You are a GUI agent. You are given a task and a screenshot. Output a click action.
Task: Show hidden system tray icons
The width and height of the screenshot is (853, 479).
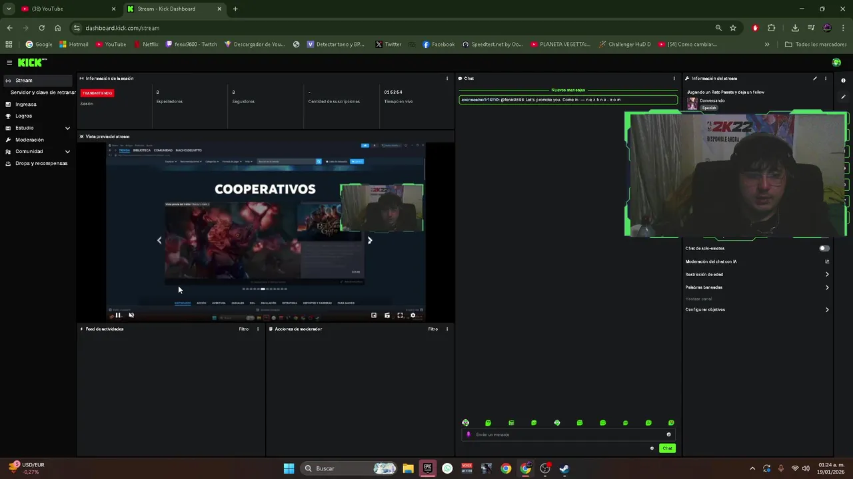click(752, 468)
